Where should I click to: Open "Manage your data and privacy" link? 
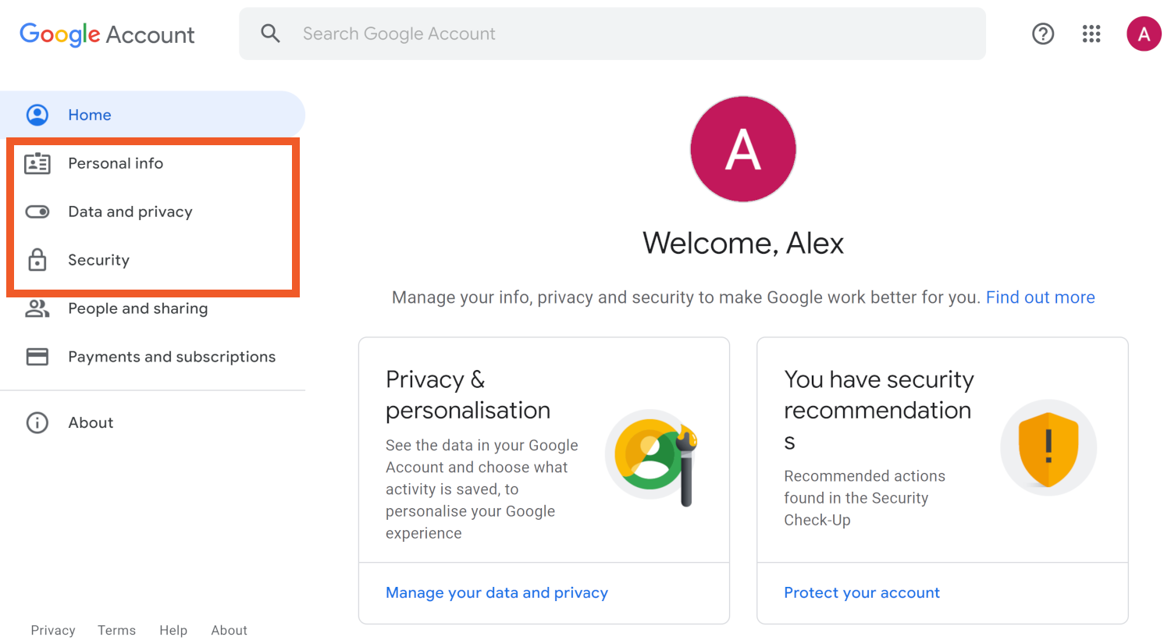click(x=497, y=592)
